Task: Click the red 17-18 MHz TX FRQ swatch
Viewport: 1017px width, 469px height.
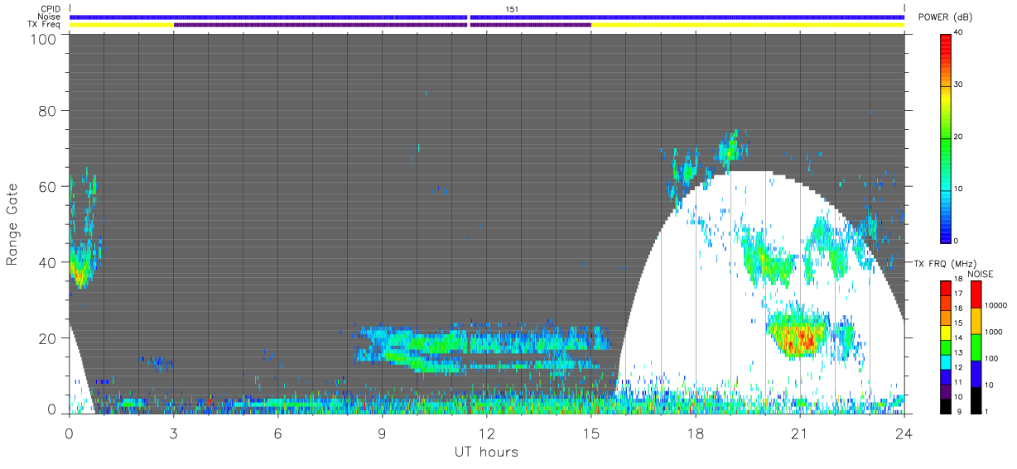Action: 947,289
